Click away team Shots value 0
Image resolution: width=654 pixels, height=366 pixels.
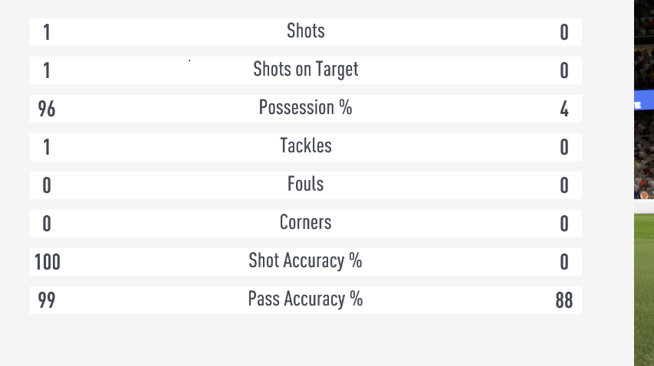[564, 32]
